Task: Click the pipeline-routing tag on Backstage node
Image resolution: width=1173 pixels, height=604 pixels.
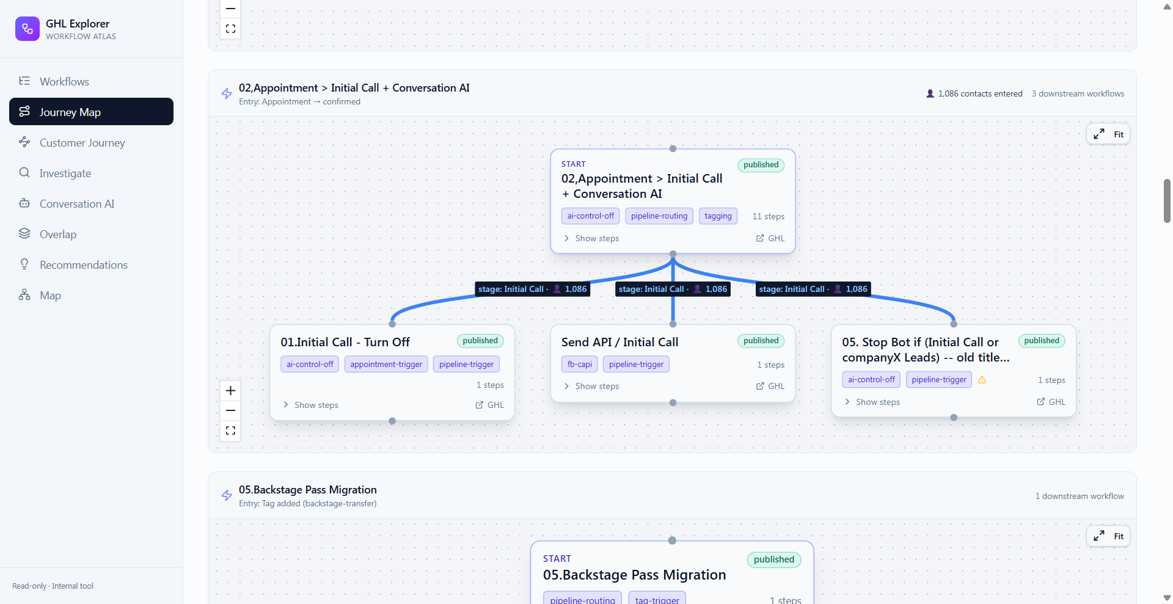Action: tap(583, 599)
